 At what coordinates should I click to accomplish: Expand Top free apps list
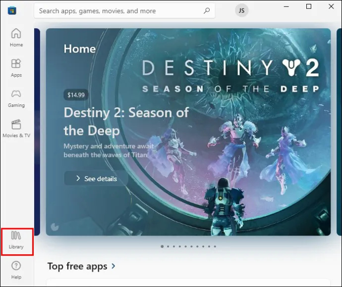[x=114, y=266]
